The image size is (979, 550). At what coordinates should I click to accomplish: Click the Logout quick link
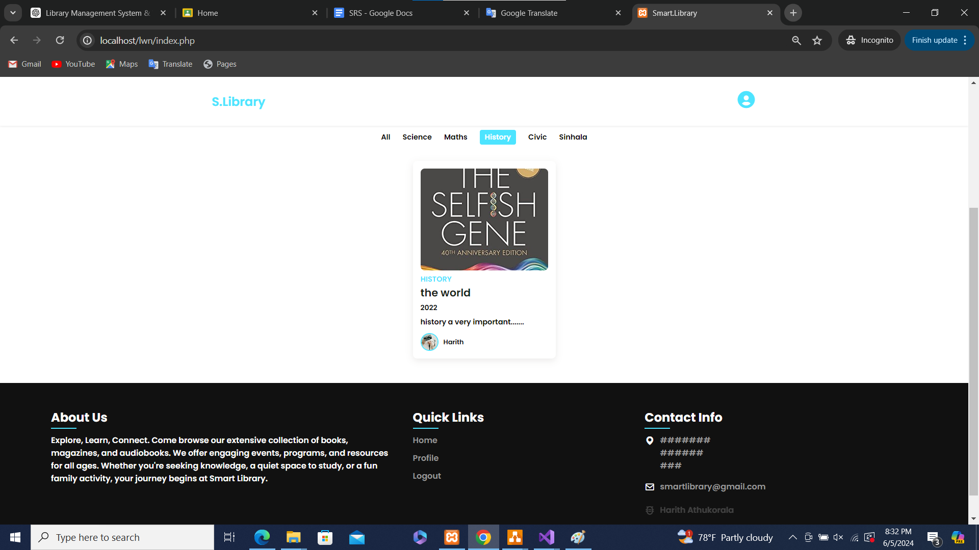[426, 476]
